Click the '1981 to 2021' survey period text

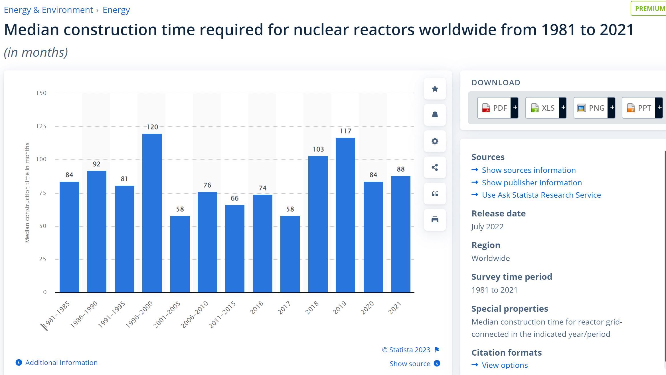pyautogui.click(x=495, y=290)
